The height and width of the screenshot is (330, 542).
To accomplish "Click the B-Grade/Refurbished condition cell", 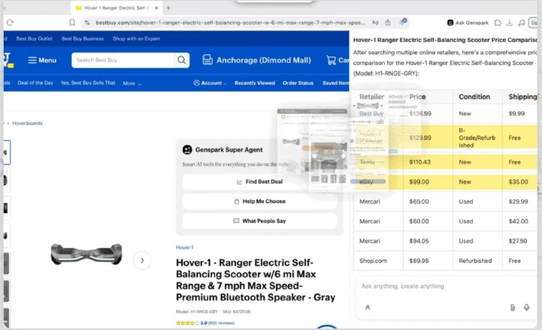I will [x=477, y=138].
